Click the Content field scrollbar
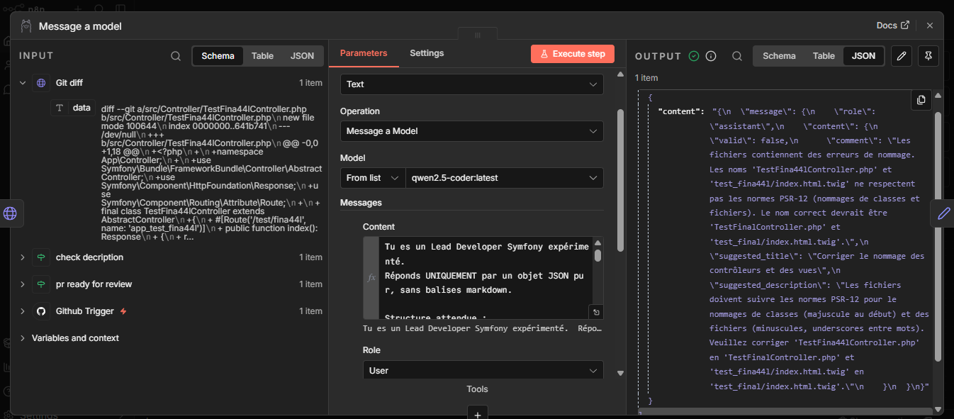 click(x=597, y=256)
